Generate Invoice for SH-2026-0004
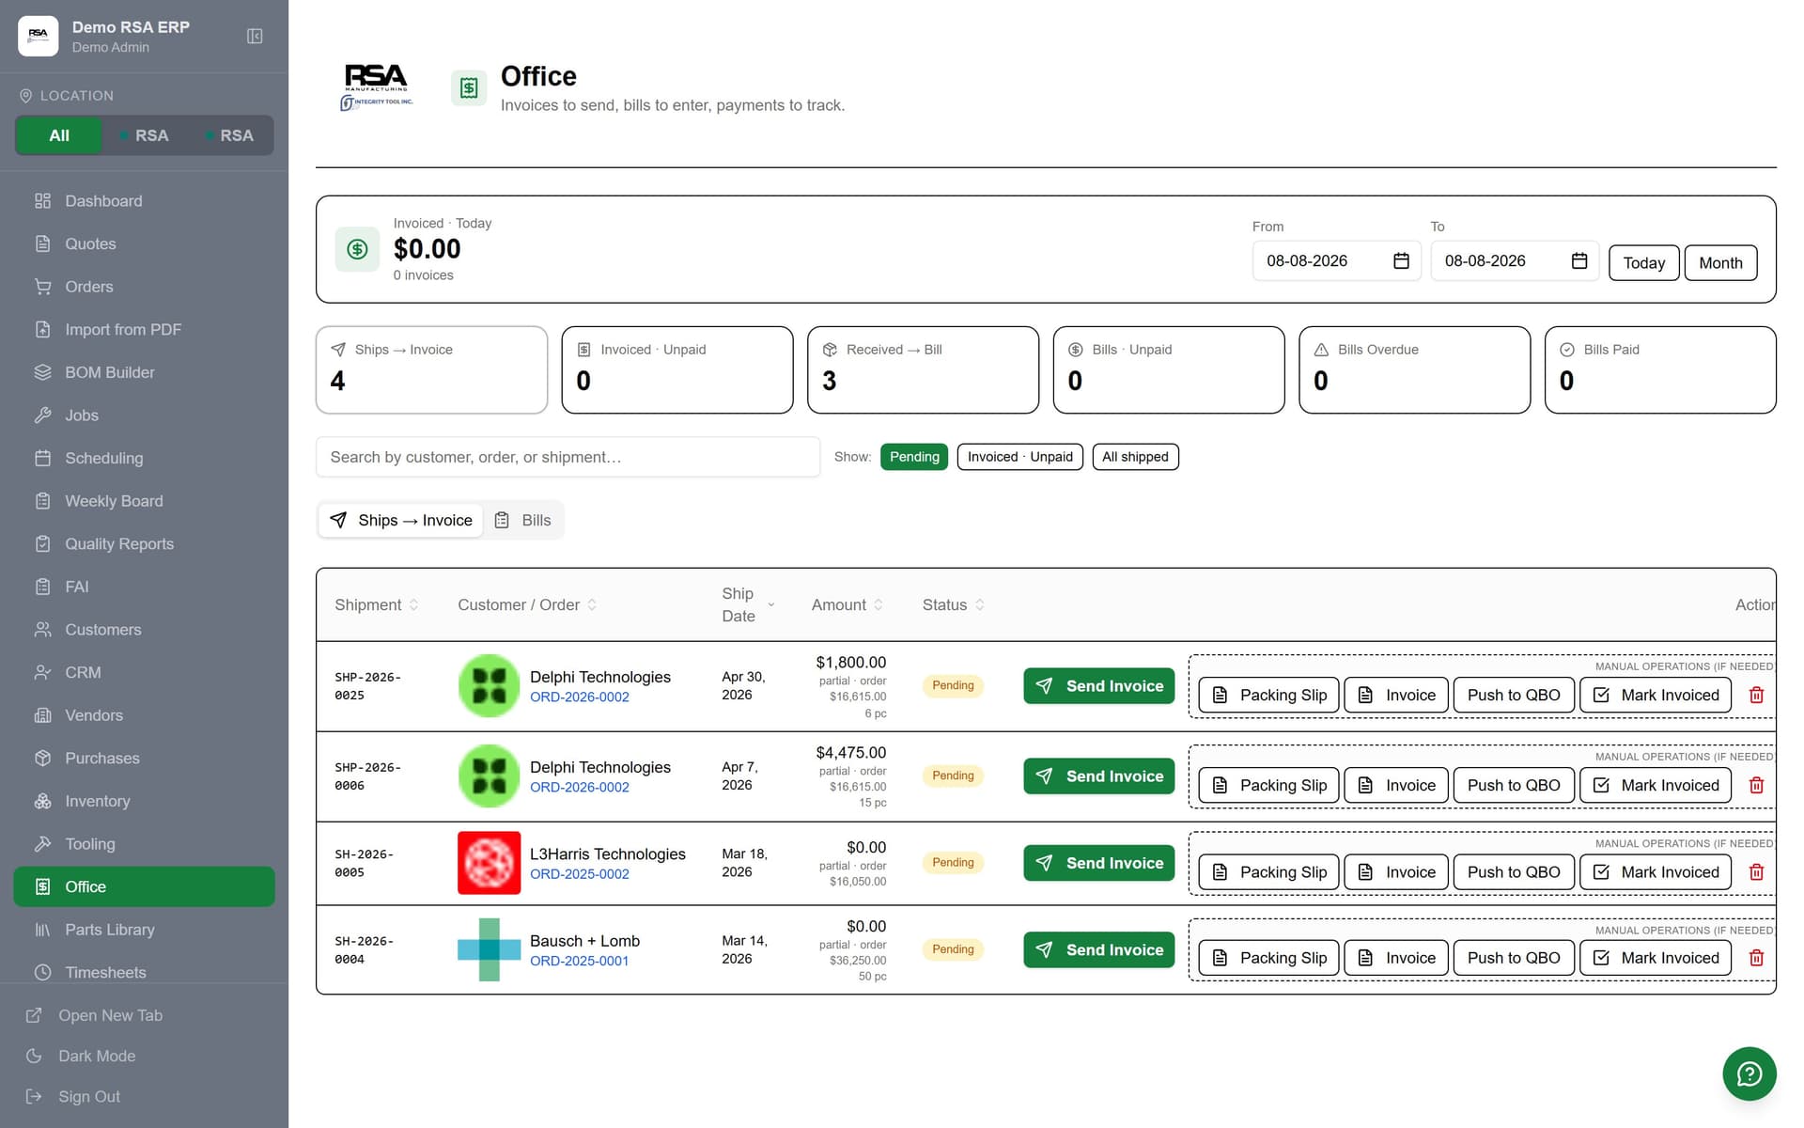Viewport: 1804px width, 1128px height. click(1396, 958)
